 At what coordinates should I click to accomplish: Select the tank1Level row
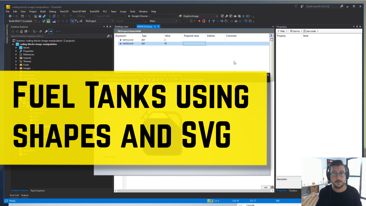tap(192, 40)
